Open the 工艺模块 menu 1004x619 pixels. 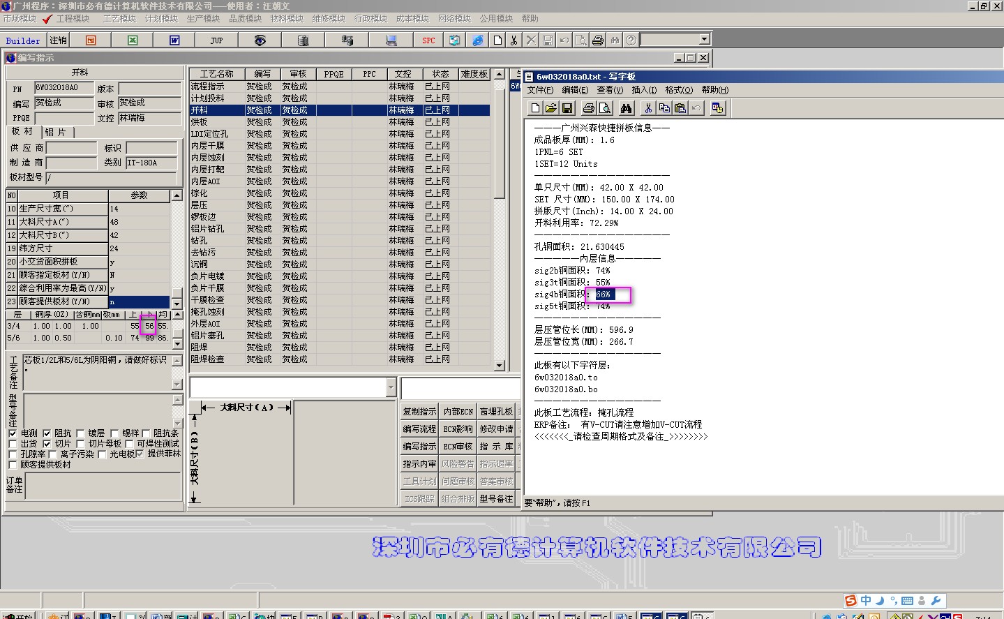[x=119, y=19]
